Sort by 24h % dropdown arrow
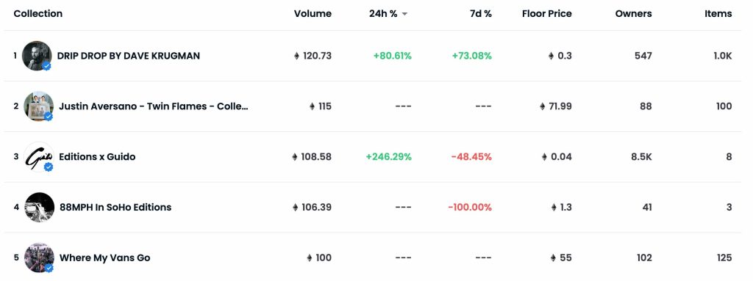This screenshot has width=753, height=281. [x=404, y=14]
